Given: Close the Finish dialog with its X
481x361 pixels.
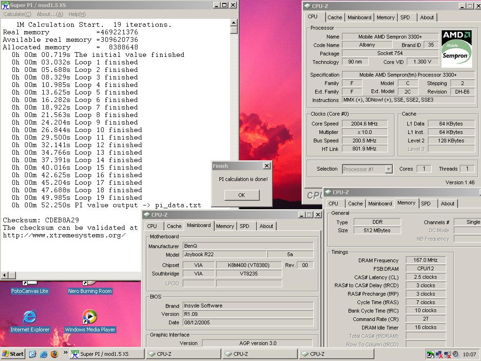Looking at the screenshot, I should click(267, 166).
